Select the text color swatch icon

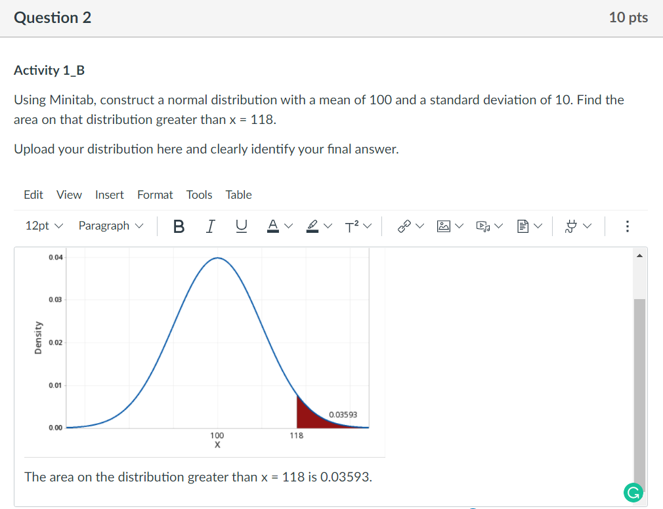(x=272, y=226)
